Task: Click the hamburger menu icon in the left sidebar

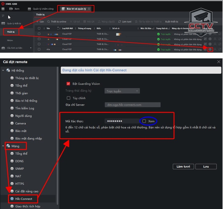Action: click(x=3, y=16)
